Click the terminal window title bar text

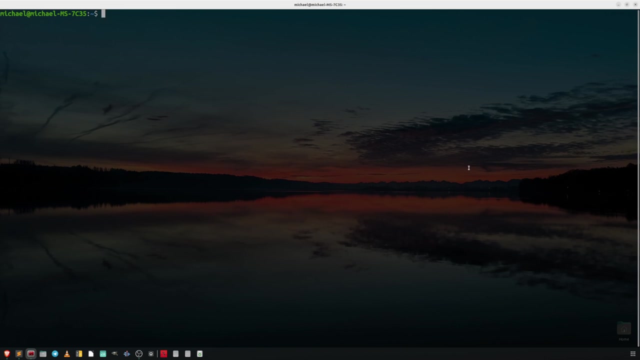pyautogui.click(x=319, y=4)
